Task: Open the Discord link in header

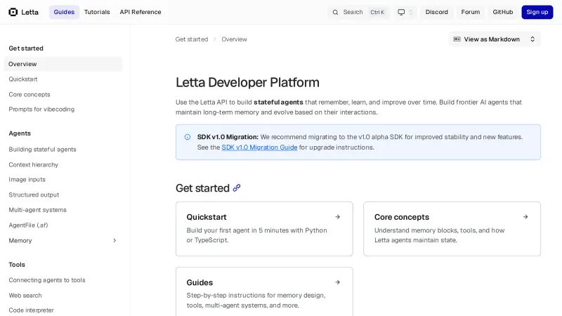Action: (x=436, y=12)
